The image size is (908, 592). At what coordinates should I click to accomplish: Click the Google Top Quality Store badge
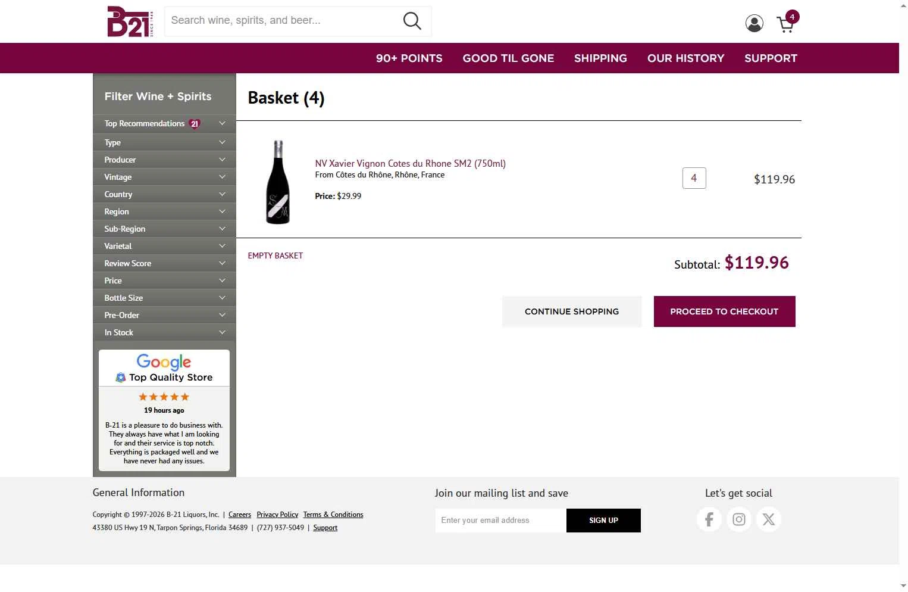click(x=164, y=368)
